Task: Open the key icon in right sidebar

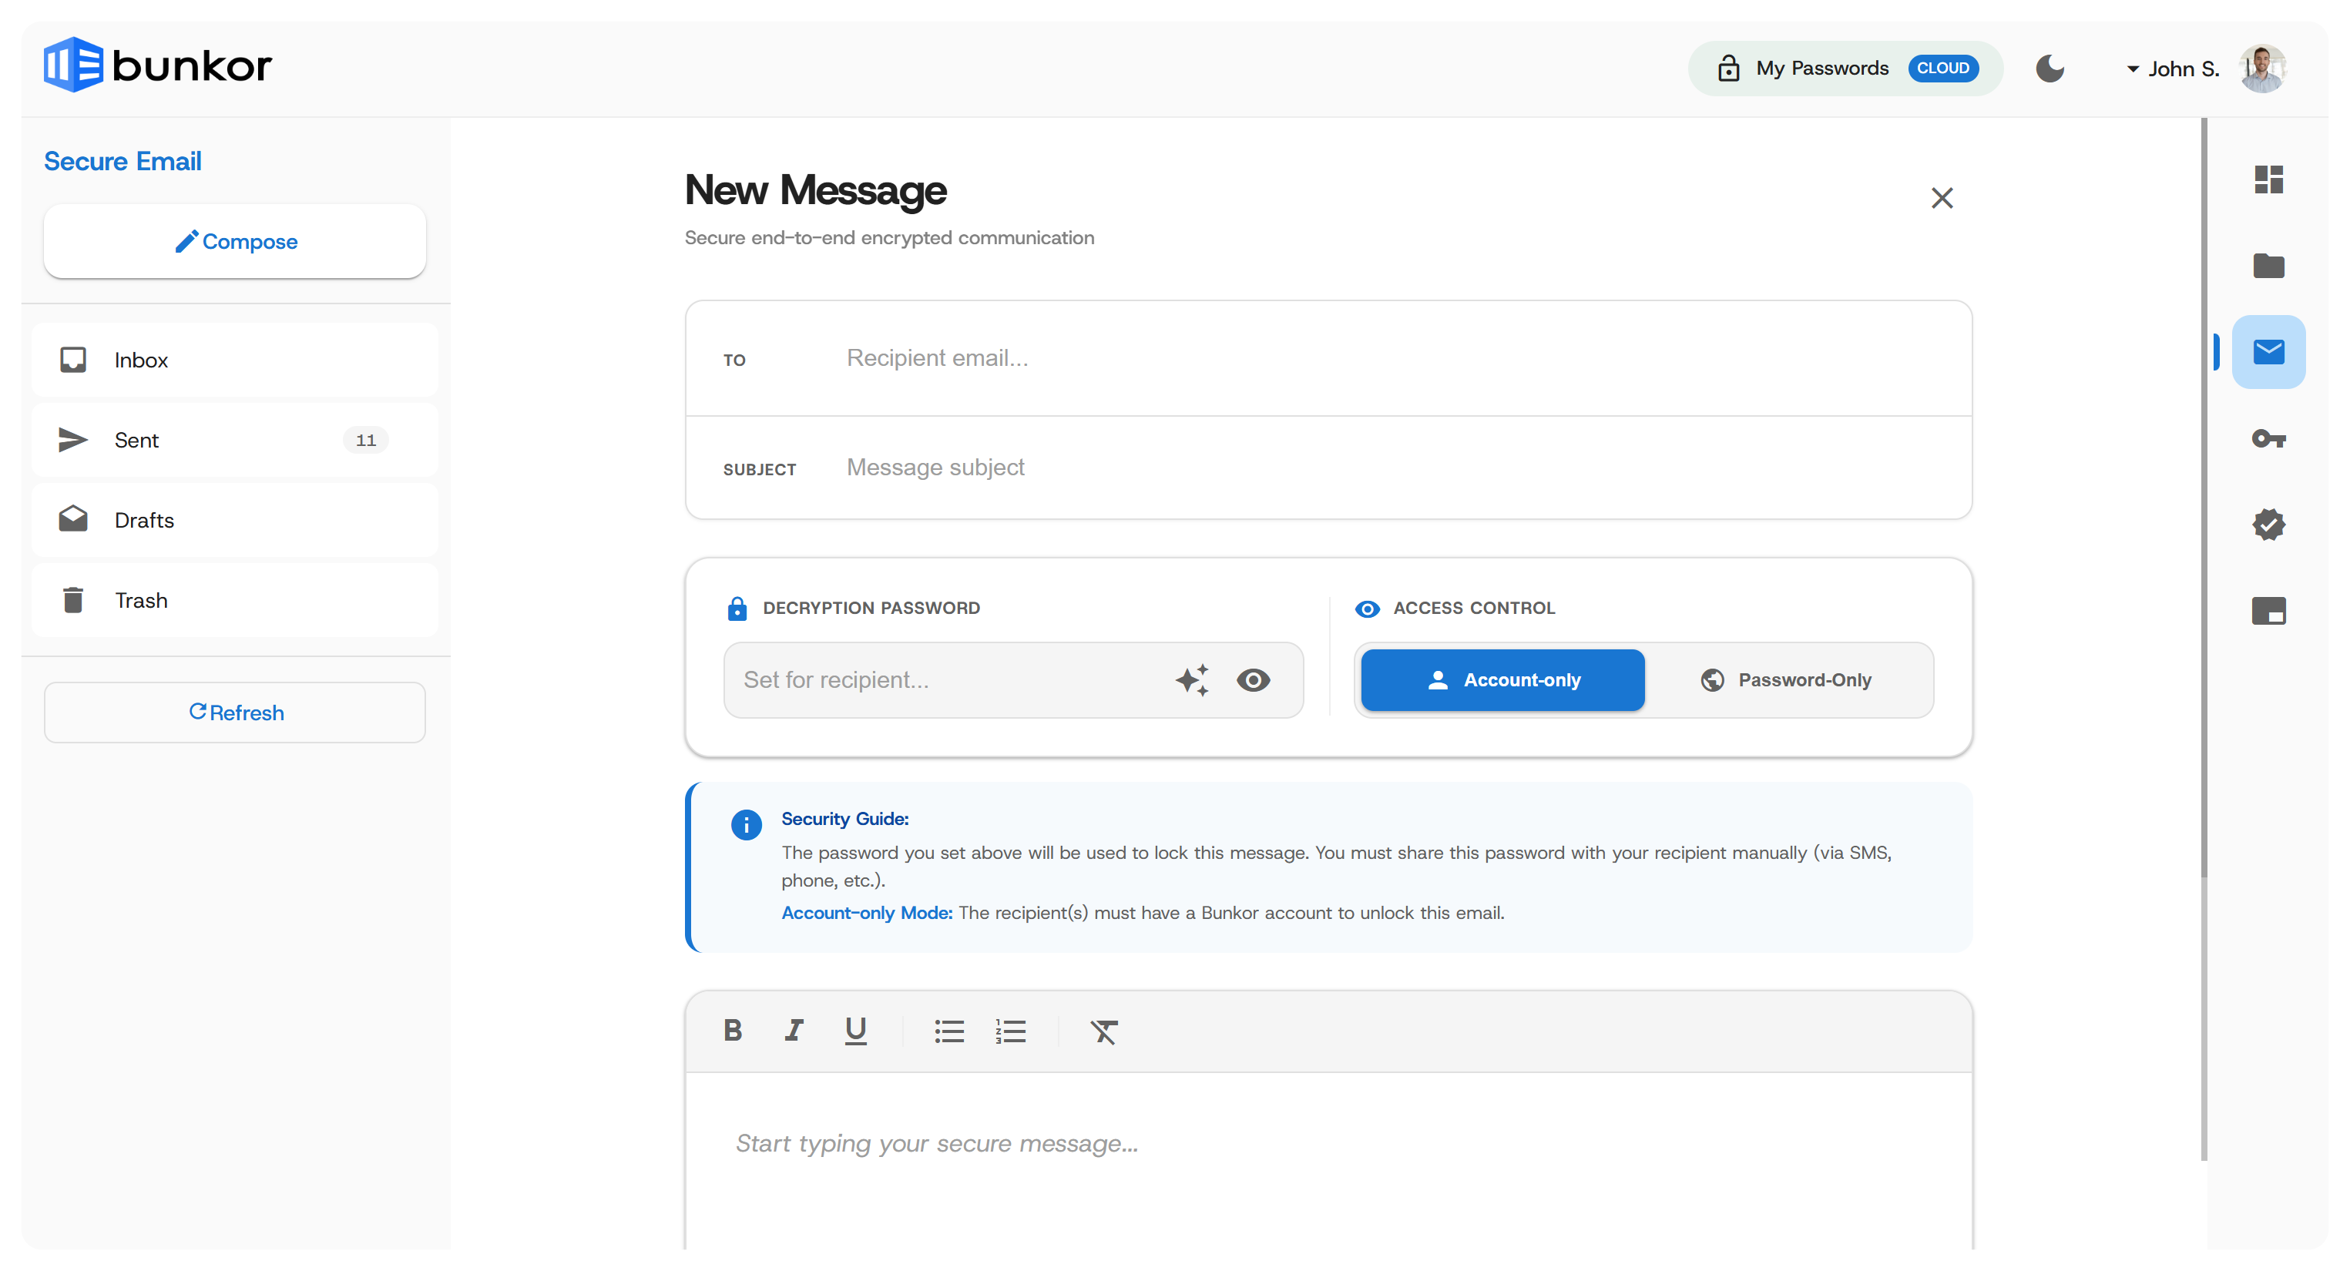Action: tap(2268, 438)
